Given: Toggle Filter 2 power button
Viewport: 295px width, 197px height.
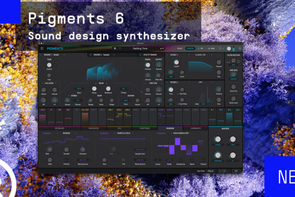Looking at the screenshot, I should tap(167, 82).
